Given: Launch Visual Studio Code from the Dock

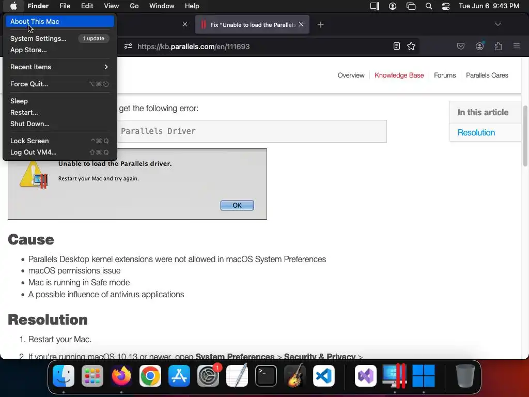Looking at the screenshot, I should [323, 376].
